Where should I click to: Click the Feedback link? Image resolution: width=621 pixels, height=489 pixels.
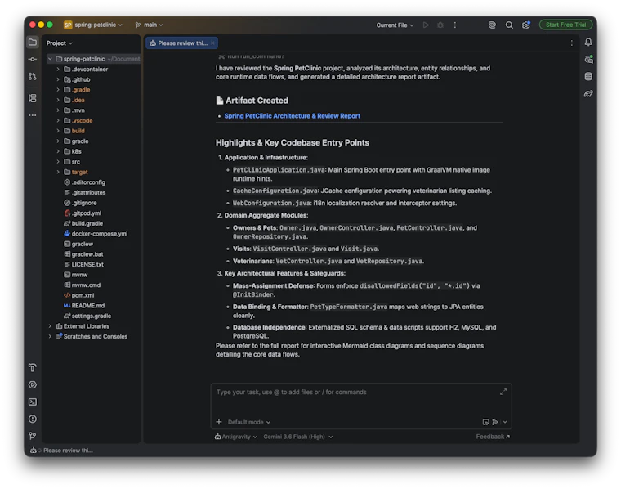493,437
